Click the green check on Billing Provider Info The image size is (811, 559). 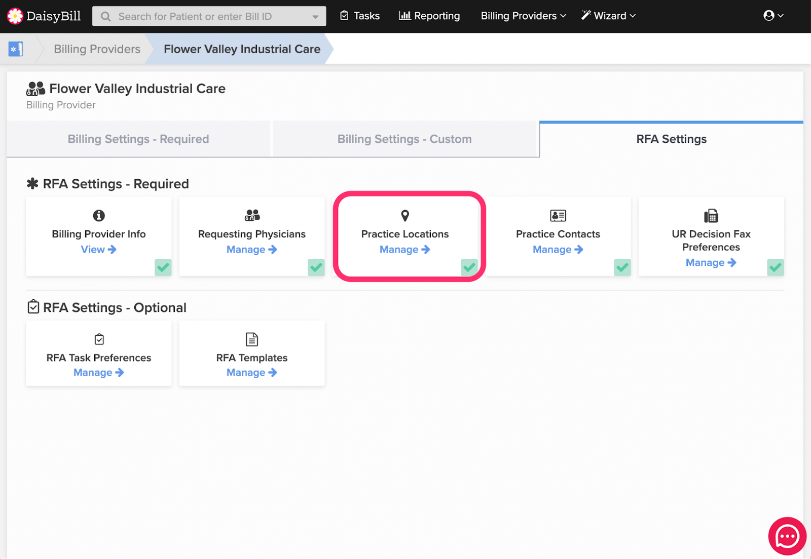pyautogui.click(x=163, y=267)
